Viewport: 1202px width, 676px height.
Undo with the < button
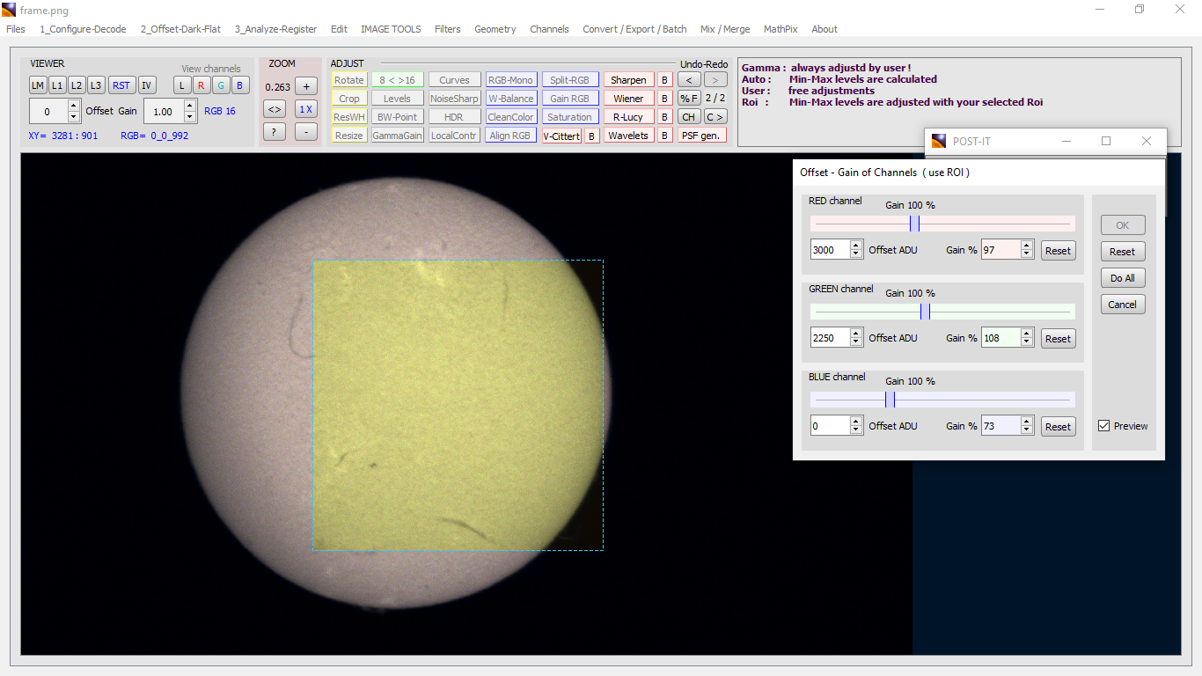coord(689,80)
